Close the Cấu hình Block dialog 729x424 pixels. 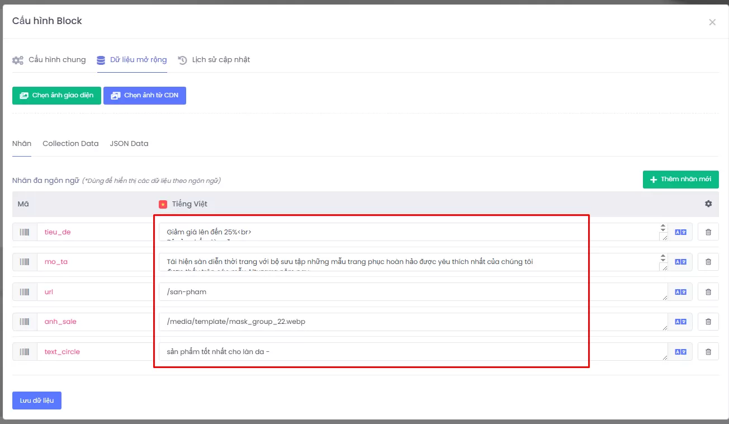click(712, 22)
